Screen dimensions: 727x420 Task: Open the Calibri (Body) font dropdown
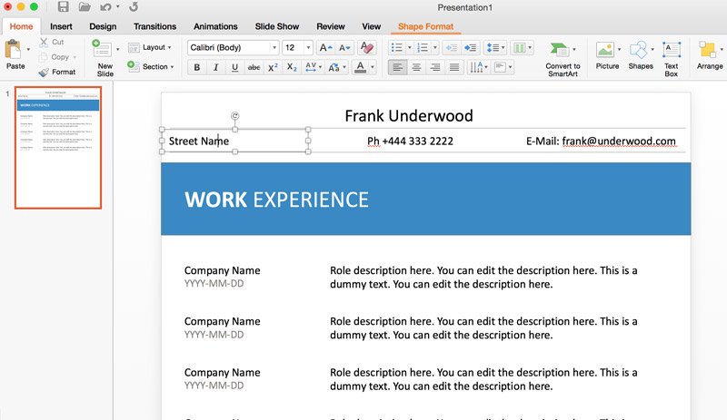tap(233, 47)
